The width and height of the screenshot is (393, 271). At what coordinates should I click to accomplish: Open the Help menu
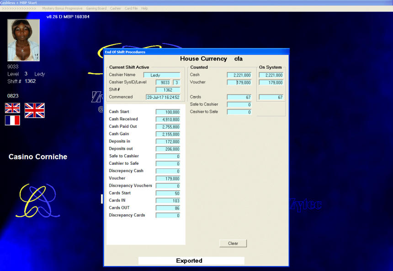[x=144, y=8]
